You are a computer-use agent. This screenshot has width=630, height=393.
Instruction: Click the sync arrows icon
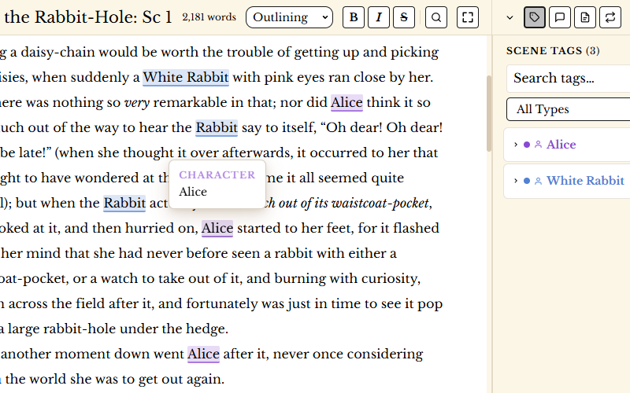(x=610, y=17)
